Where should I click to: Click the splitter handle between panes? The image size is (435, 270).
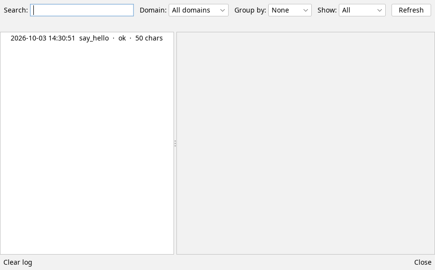pos(175,143)
